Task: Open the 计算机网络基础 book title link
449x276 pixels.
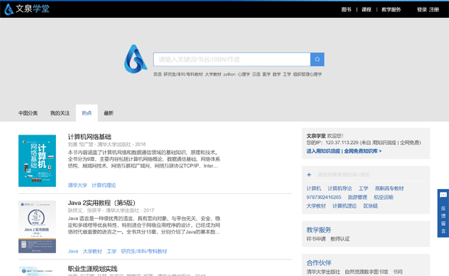Action: pyautogui.click(x=89, y=137)
